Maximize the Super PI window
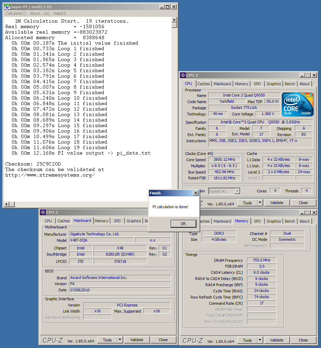 [168, 7]
